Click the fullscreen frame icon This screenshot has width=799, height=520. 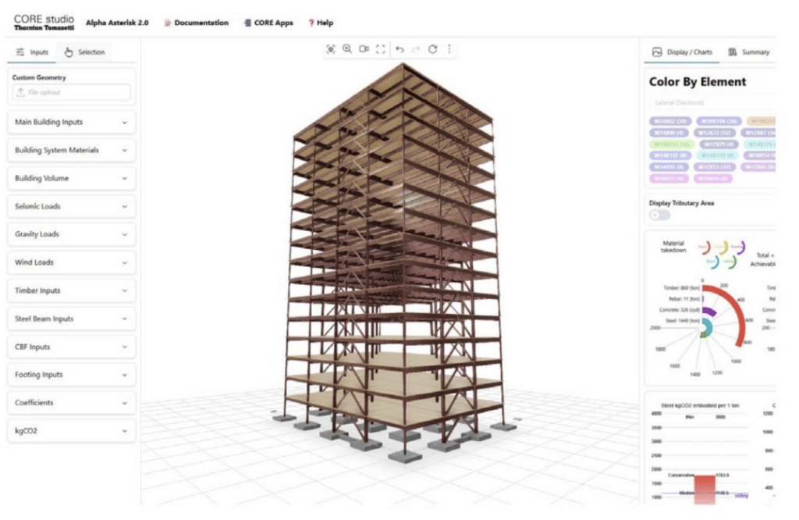[381, 49]
